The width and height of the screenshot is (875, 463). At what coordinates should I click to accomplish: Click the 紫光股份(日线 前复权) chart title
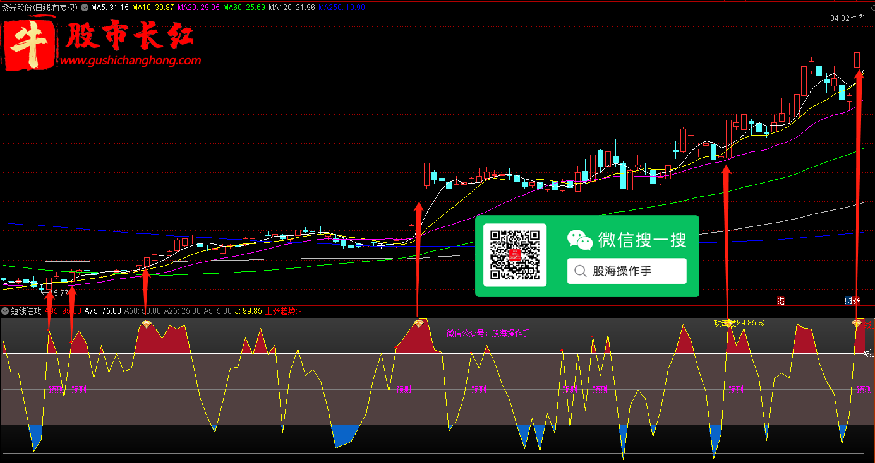pyautogui.click(x=39, y=8)
